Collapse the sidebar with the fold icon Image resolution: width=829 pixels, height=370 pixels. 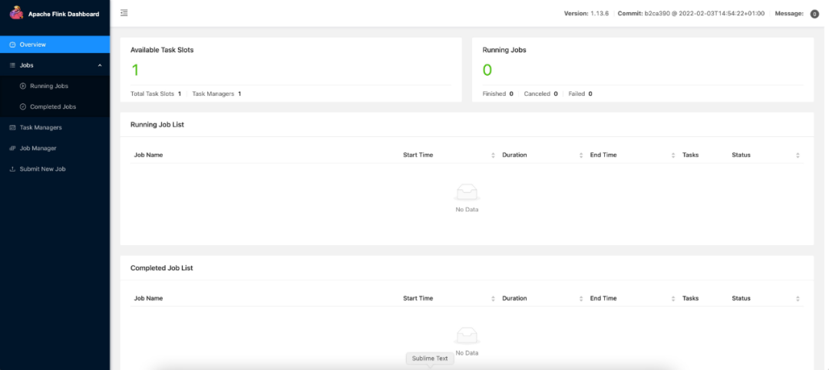pyautogui.click(x=124, y=13)
